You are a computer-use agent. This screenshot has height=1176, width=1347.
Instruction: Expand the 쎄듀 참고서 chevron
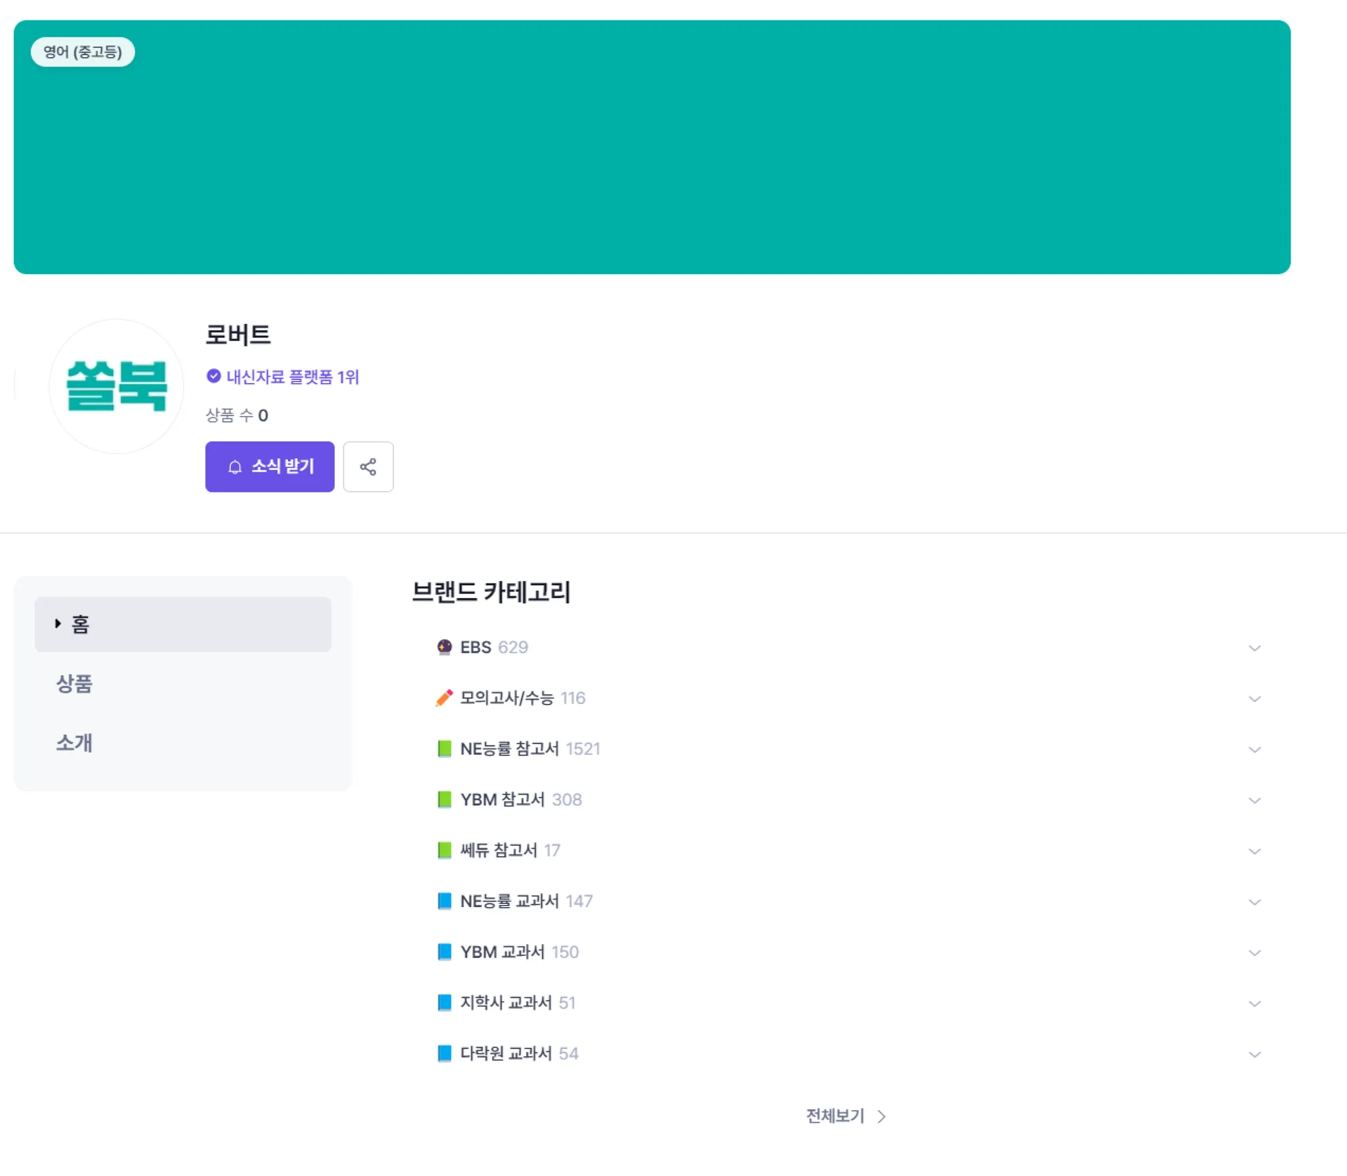point(1254,852)
